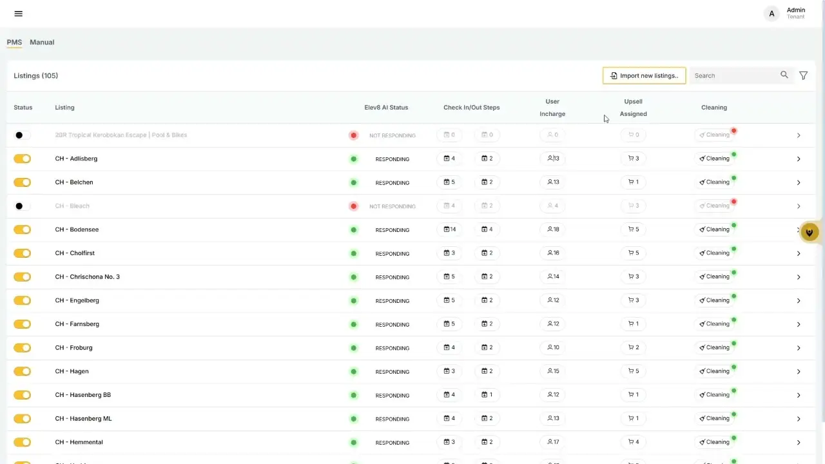This screenshot has width=825, height=464.
Task: Open details chevron for CH - Hasenberg ML
Action: tap(799, 419)
